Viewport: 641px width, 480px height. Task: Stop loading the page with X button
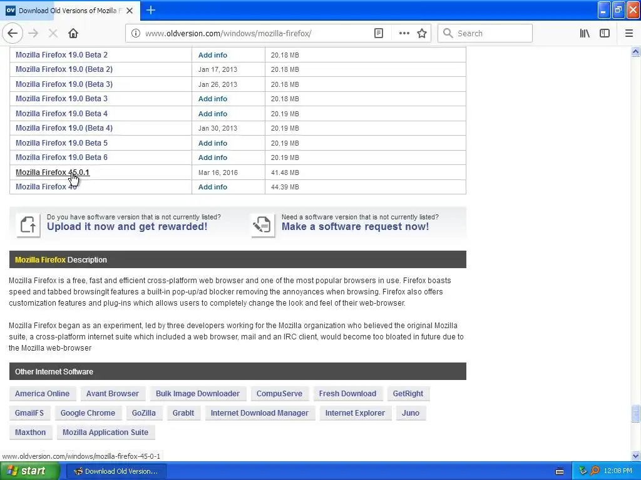click(53, 33)
